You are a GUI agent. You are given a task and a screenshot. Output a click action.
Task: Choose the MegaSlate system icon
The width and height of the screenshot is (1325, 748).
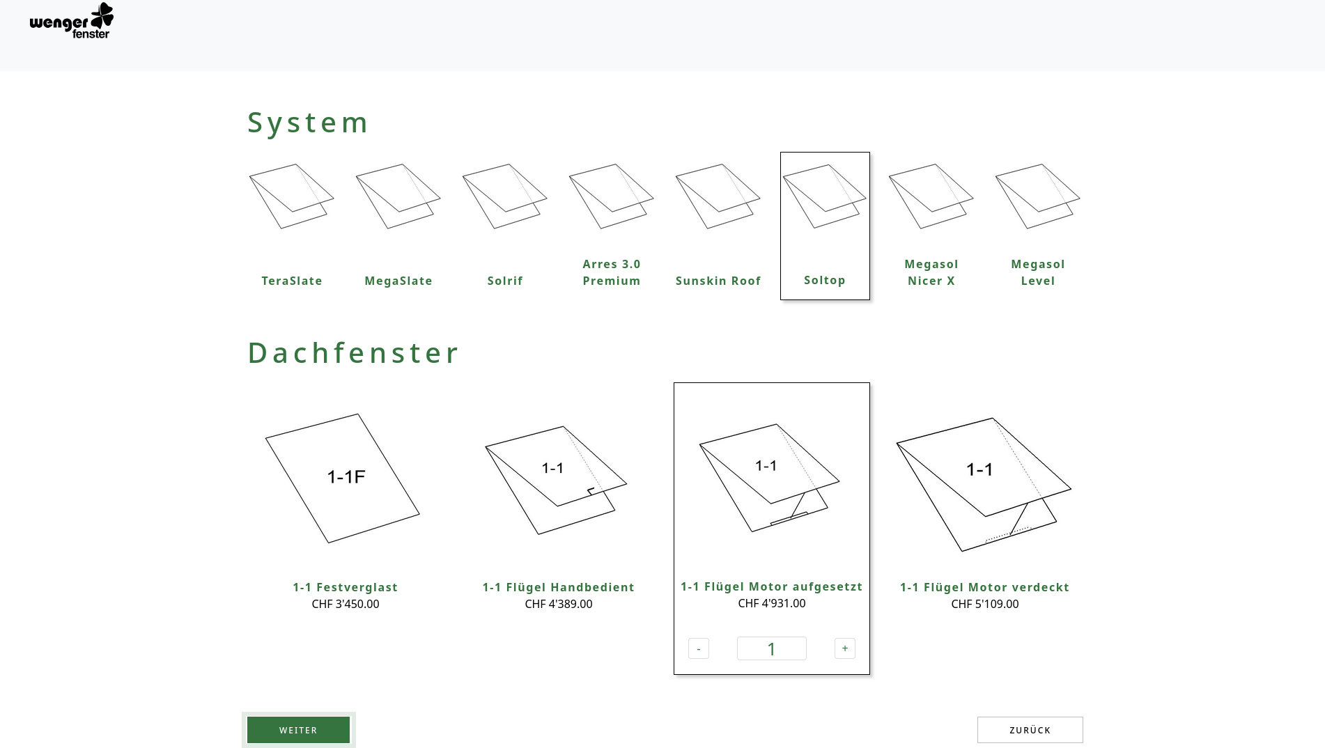click(398, 196)
